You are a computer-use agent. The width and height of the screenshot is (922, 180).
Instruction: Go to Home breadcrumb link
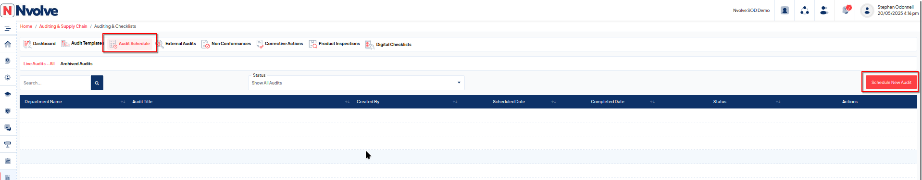[26, 26]
